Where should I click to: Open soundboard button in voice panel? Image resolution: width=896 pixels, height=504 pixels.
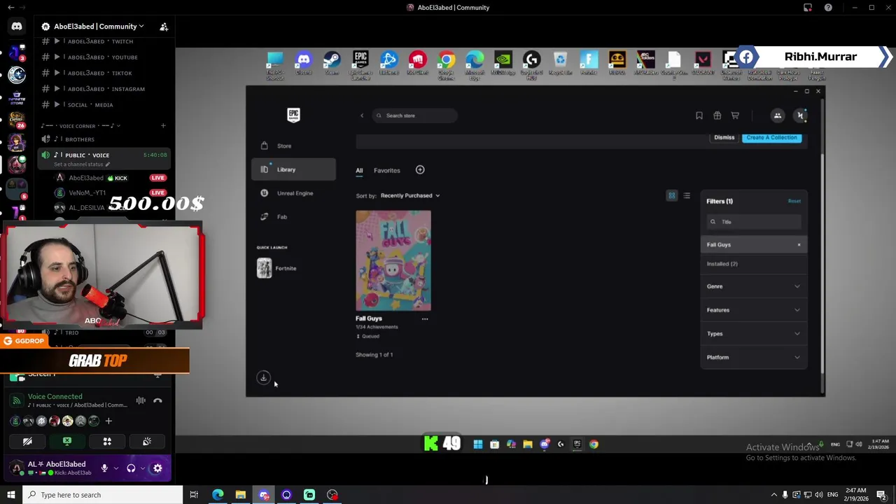pyautogui.click(x=147, y=442)
